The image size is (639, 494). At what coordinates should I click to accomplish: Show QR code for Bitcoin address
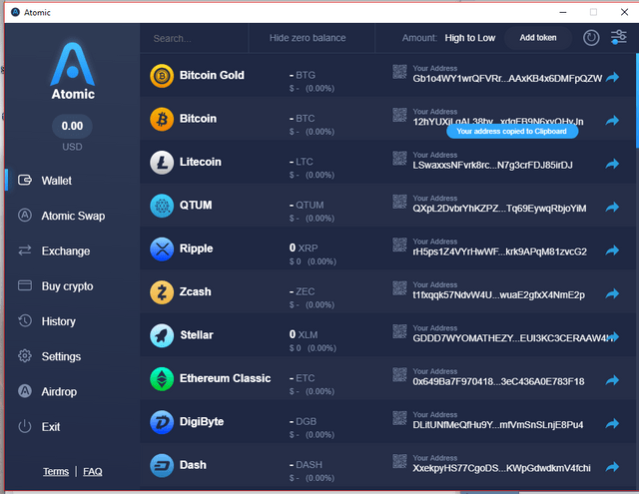[x=399, y=115]
